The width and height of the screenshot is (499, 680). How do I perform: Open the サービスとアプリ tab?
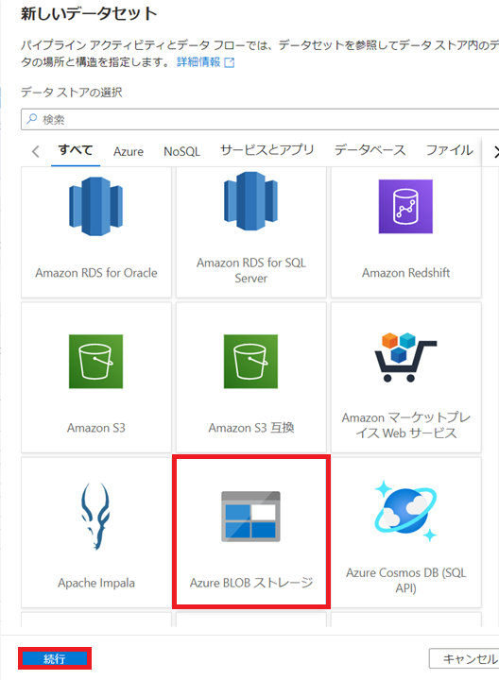pyautogui.click(x=267, y=150)
